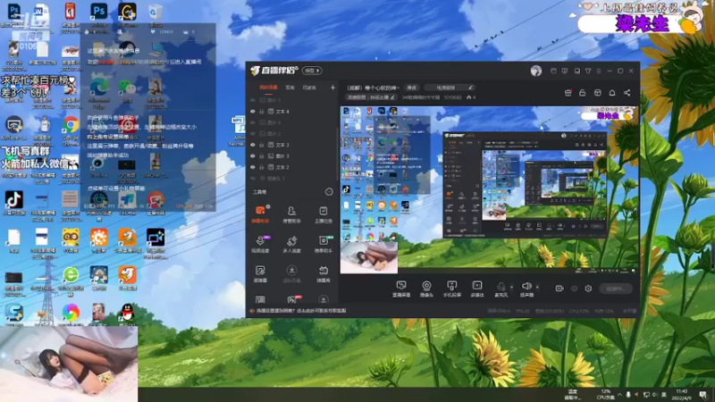Open Windows notification center icon
The width and height of the screenshot is (715, 402).
pos(703,395)
